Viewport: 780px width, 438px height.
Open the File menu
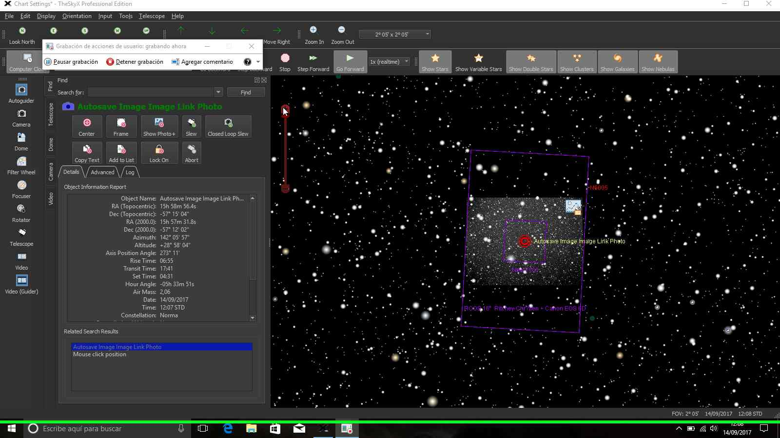pyautogui.click(x=9, y=16)
